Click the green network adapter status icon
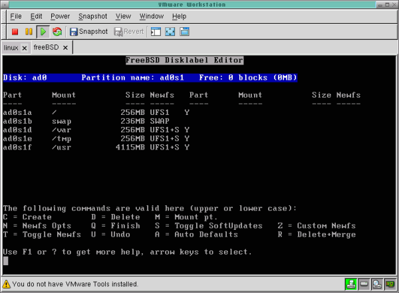 350,284
